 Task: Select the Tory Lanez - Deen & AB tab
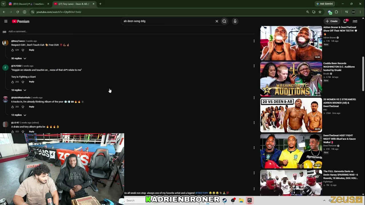tap(74, 4)
